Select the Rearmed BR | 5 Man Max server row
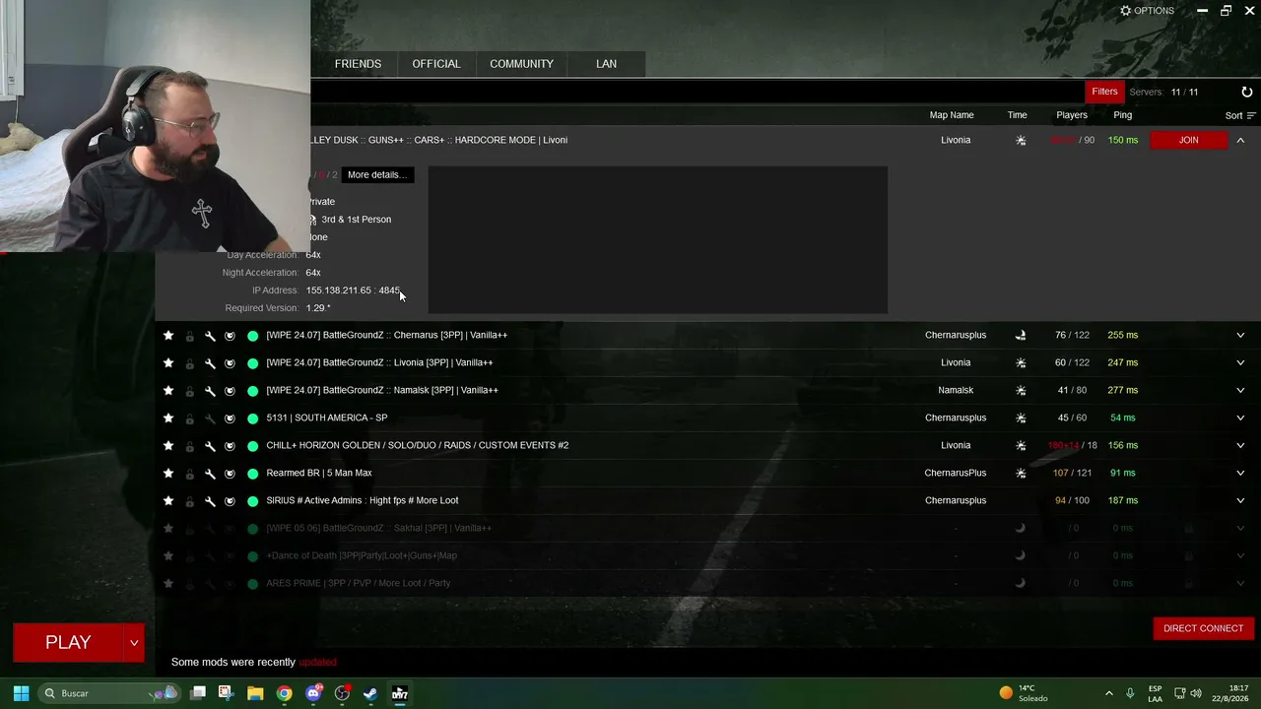This screenshot has height=709, width=1261. tap(707, 473)
